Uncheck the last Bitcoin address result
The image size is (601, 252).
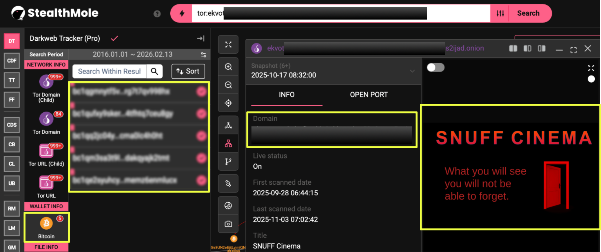[201, 180]
